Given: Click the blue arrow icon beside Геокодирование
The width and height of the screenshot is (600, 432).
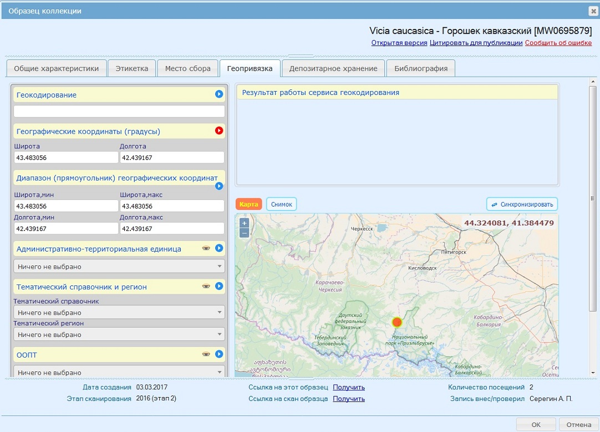Looking at the screenshot, I should (219, 95).
